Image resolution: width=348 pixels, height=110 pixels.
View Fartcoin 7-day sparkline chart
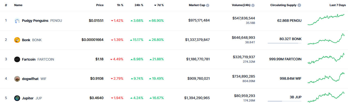(326, 58)
